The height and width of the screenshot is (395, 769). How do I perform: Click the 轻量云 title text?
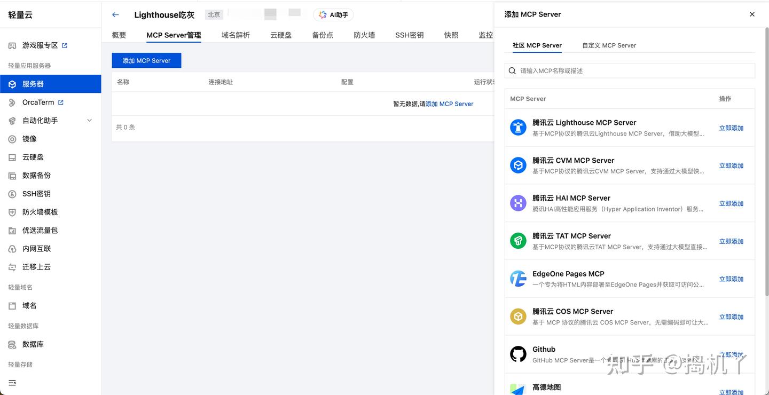click(x=20, y=15)
